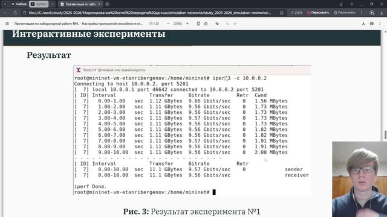Image resolution: width=387 pixels, height=217 pixels.
Task: Click the fit-to-page icon in the PDF toolbar
Action: click(x=198, y=24)
